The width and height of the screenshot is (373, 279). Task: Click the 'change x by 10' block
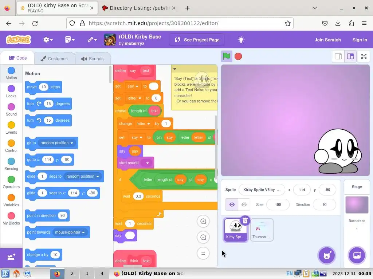(x=44, y=255)
